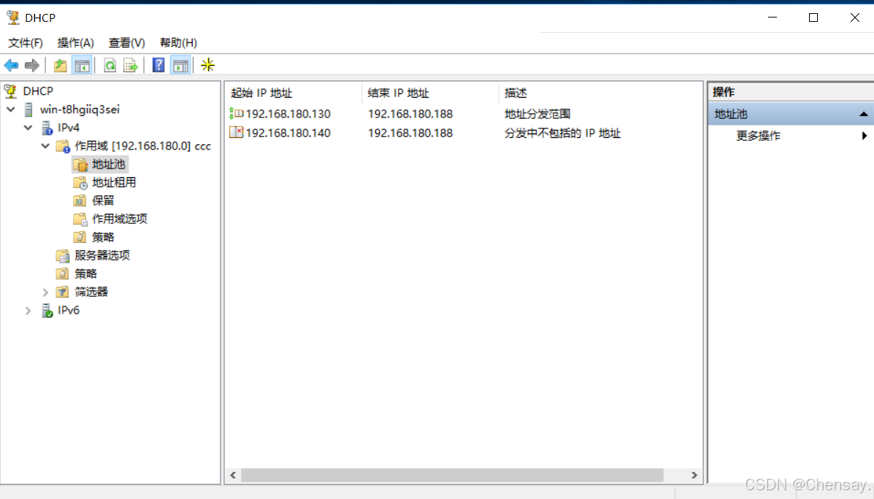
Task: Click end IP 192.168.180.188 in the exclusion row
Action: 410,133
